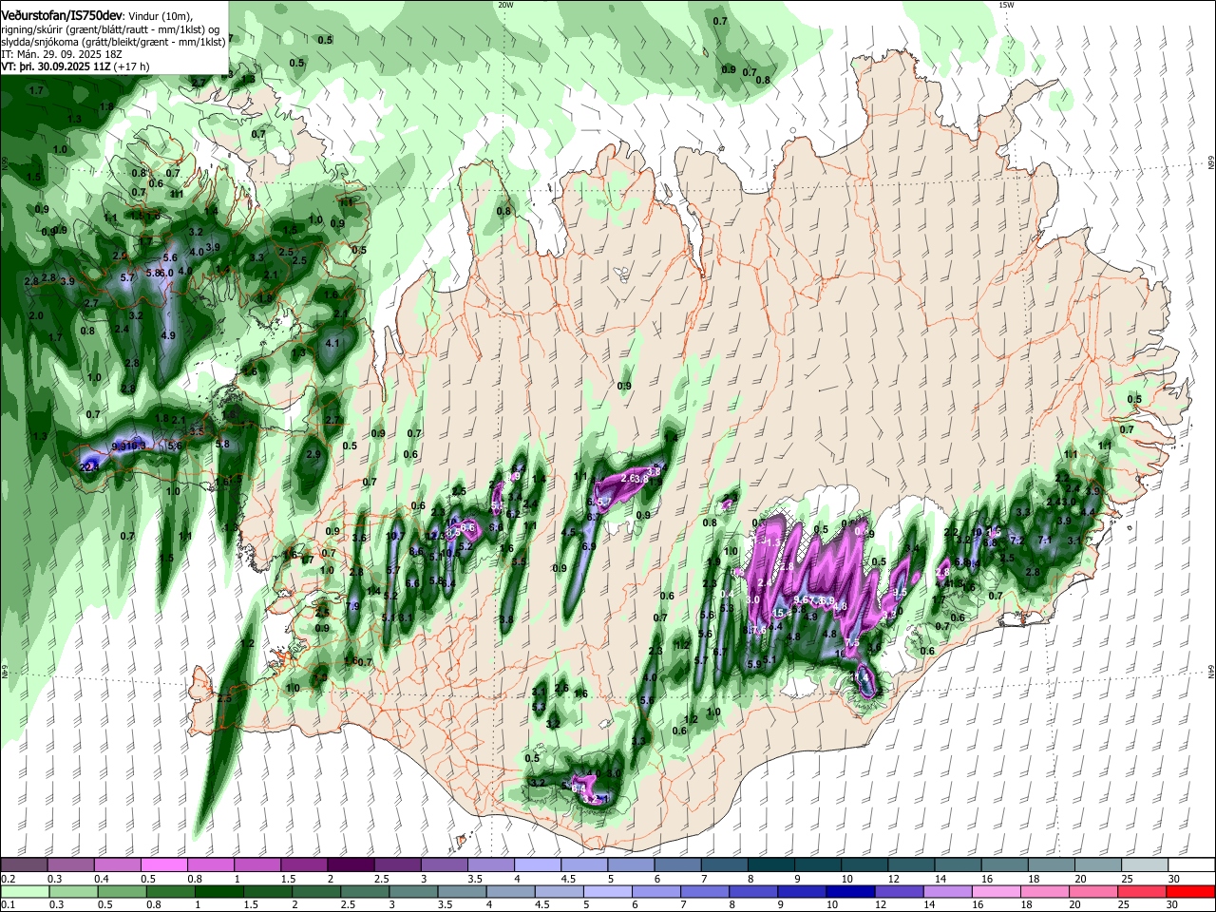This screenshot has height=912, width=1216.
Task: Select the dull mauve 0.2 swatch in the upper legend row
Action: pos(24,864)
